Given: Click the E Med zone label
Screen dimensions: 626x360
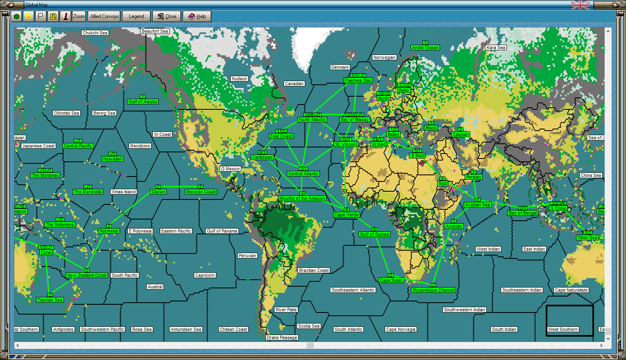Looking at the screenshot, I should coord(417,156).
